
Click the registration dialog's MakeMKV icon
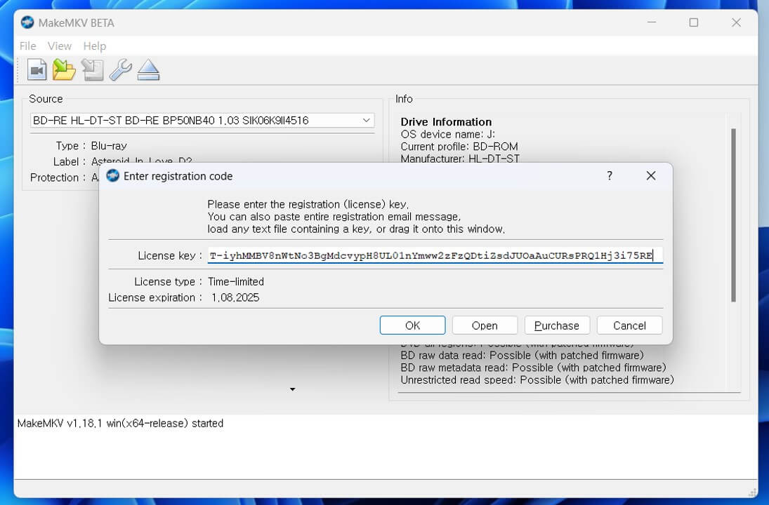click(113, 175)
